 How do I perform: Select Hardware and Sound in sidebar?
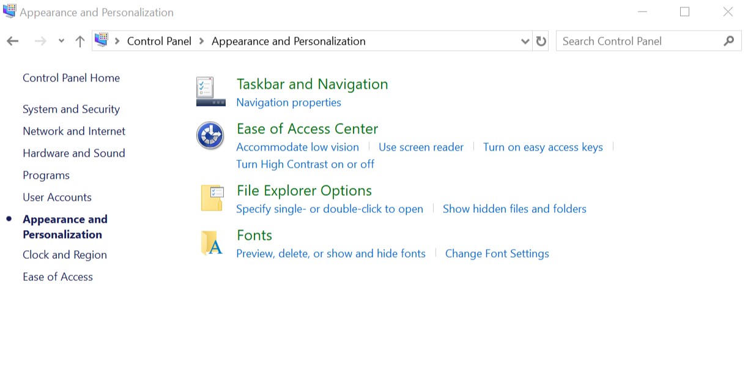tap(73, 153)
